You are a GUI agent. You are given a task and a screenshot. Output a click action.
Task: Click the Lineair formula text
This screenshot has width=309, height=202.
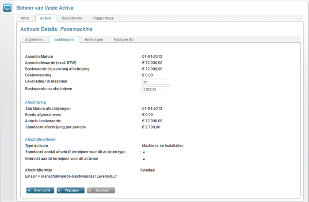[x=71, y=176]
